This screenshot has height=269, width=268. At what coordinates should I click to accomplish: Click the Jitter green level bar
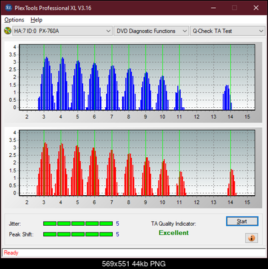point(78,224)
